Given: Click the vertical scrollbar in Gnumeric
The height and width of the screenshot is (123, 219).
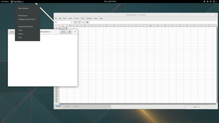Looking at the screenshot, I should point(217,65).
